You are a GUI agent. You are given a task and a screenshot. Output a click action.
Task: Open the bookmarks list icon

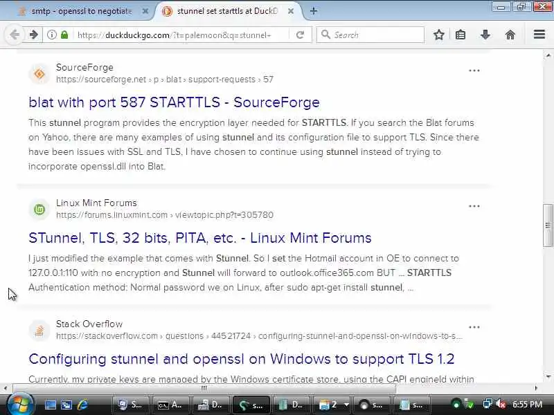[x=461, y=35]
